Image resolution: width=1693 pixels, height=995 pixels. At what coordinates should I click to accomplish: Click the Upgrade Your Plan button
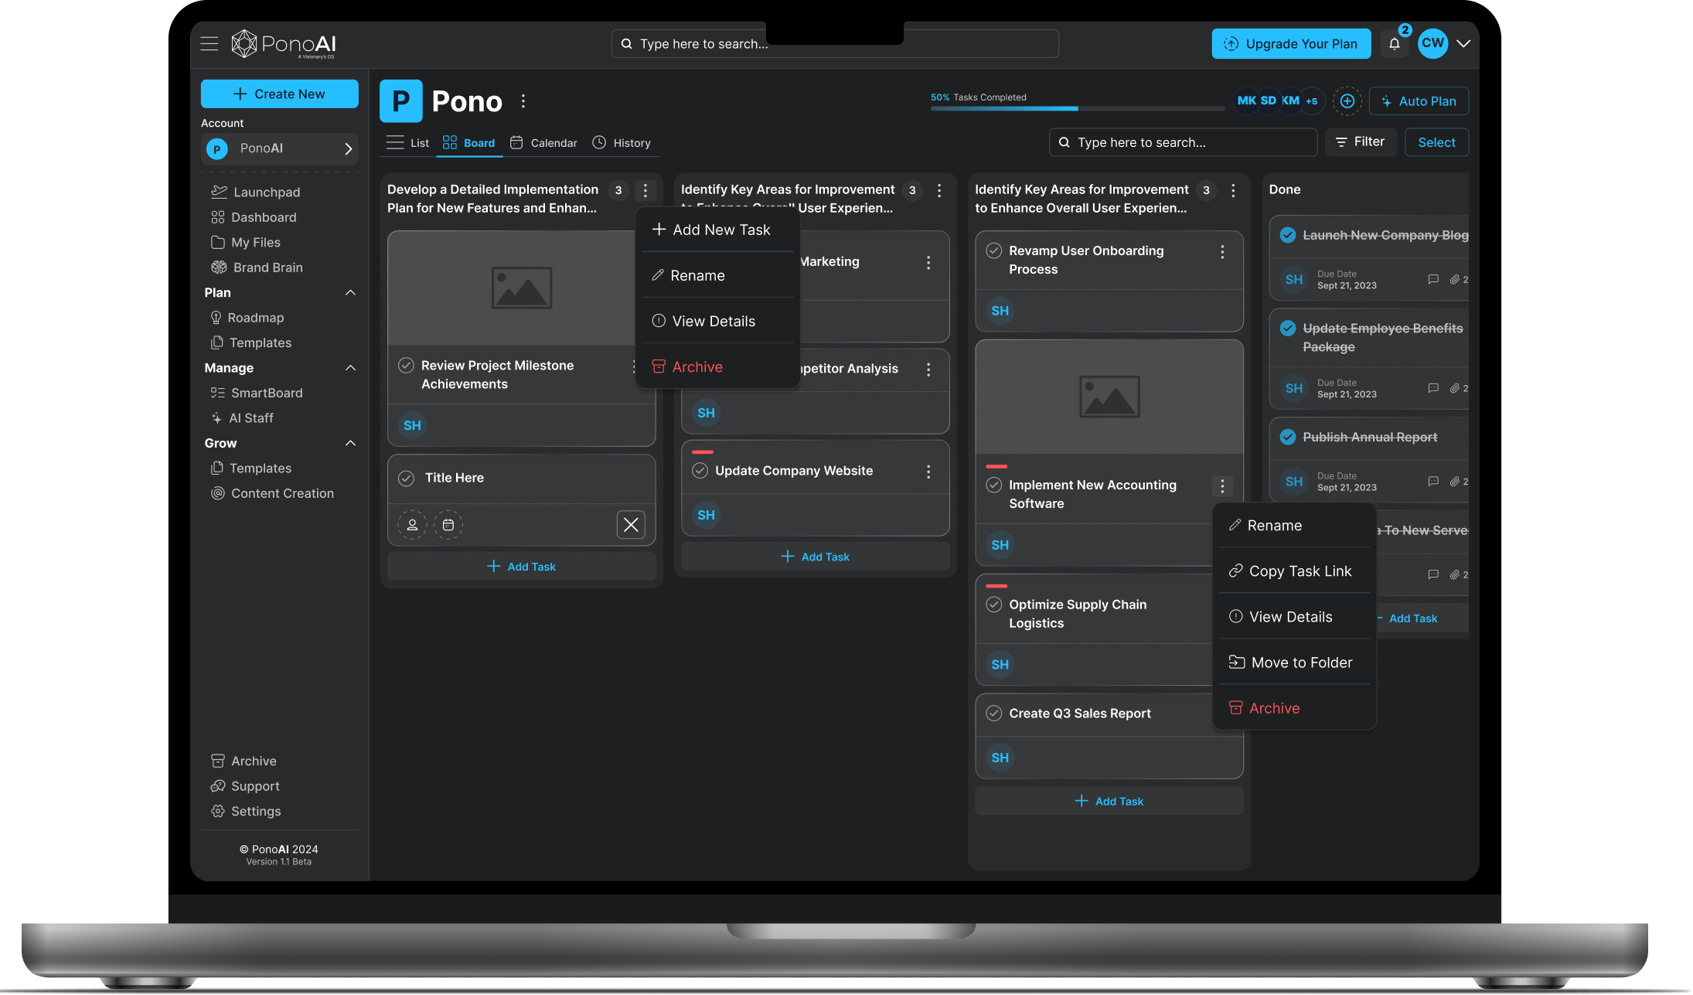click(x=1291, y=44)
